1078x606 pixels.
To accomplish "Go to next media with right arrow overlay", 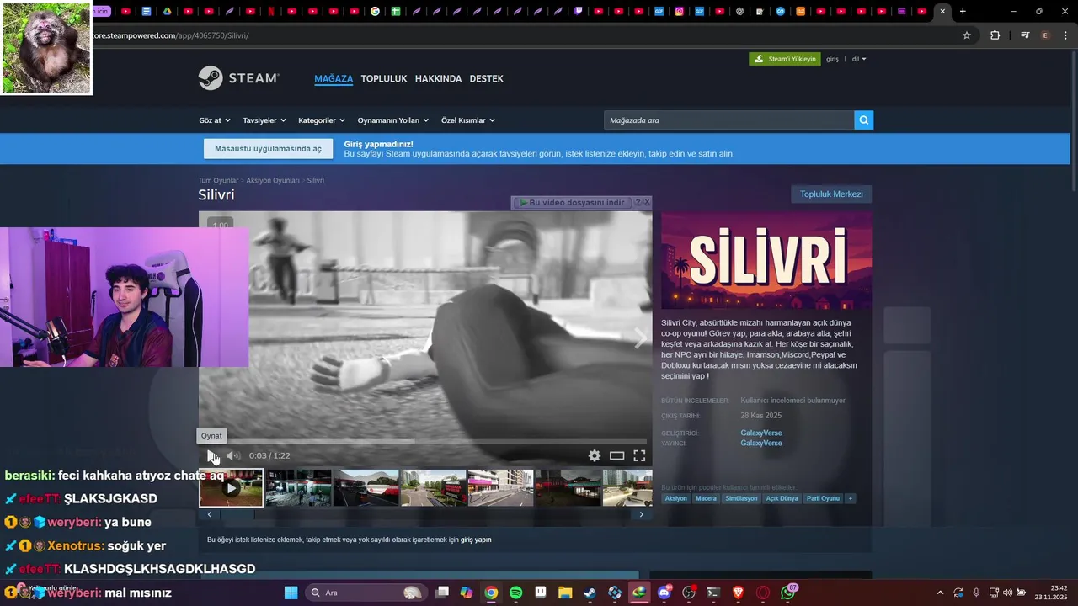I will click(640, 338).
